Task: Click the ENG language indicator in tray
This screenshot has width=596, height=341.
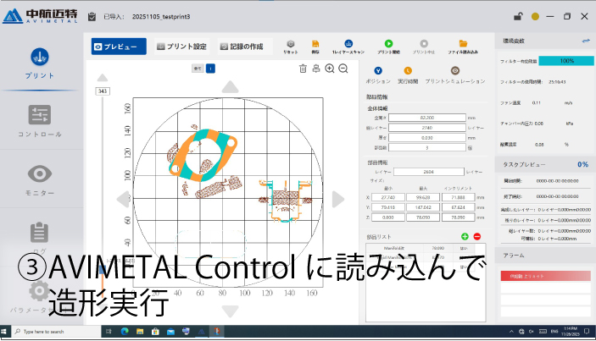Action: point(554,332)
